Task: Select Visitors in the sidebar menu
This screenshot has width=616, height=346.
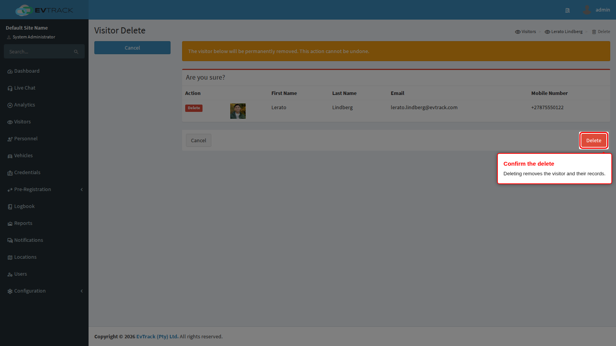Action: point(44,122)
